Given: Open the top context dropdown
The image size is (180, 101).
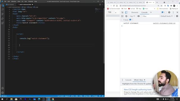Looking at the screenshot, I should [132, 16].
